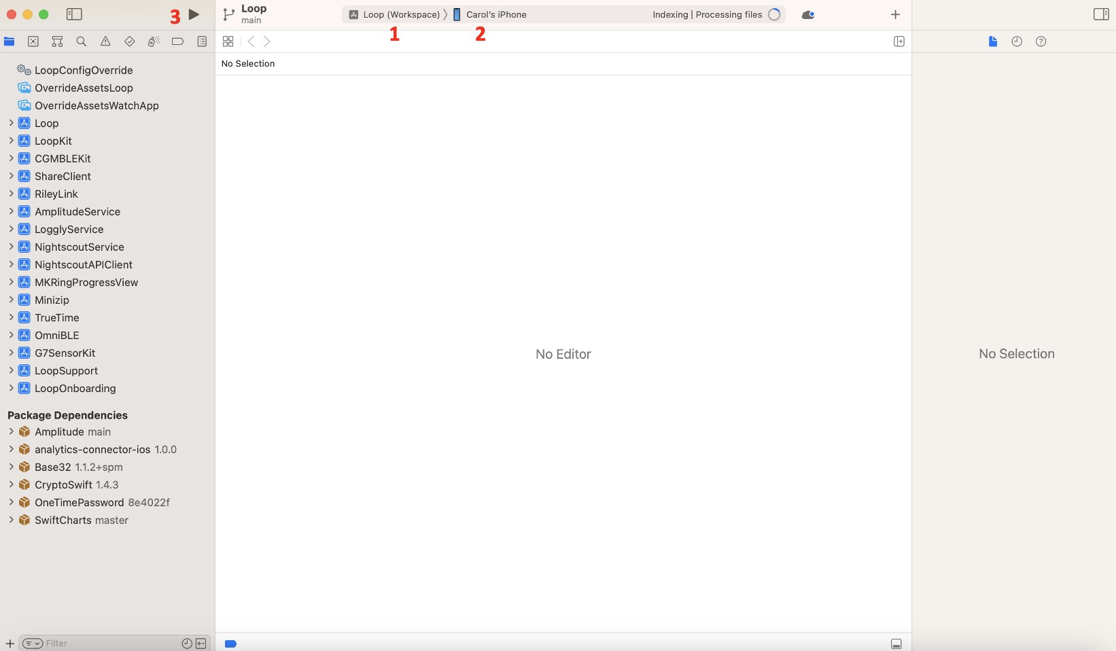
Task: Open the Report navigator
Action: (x=202, y=41)
